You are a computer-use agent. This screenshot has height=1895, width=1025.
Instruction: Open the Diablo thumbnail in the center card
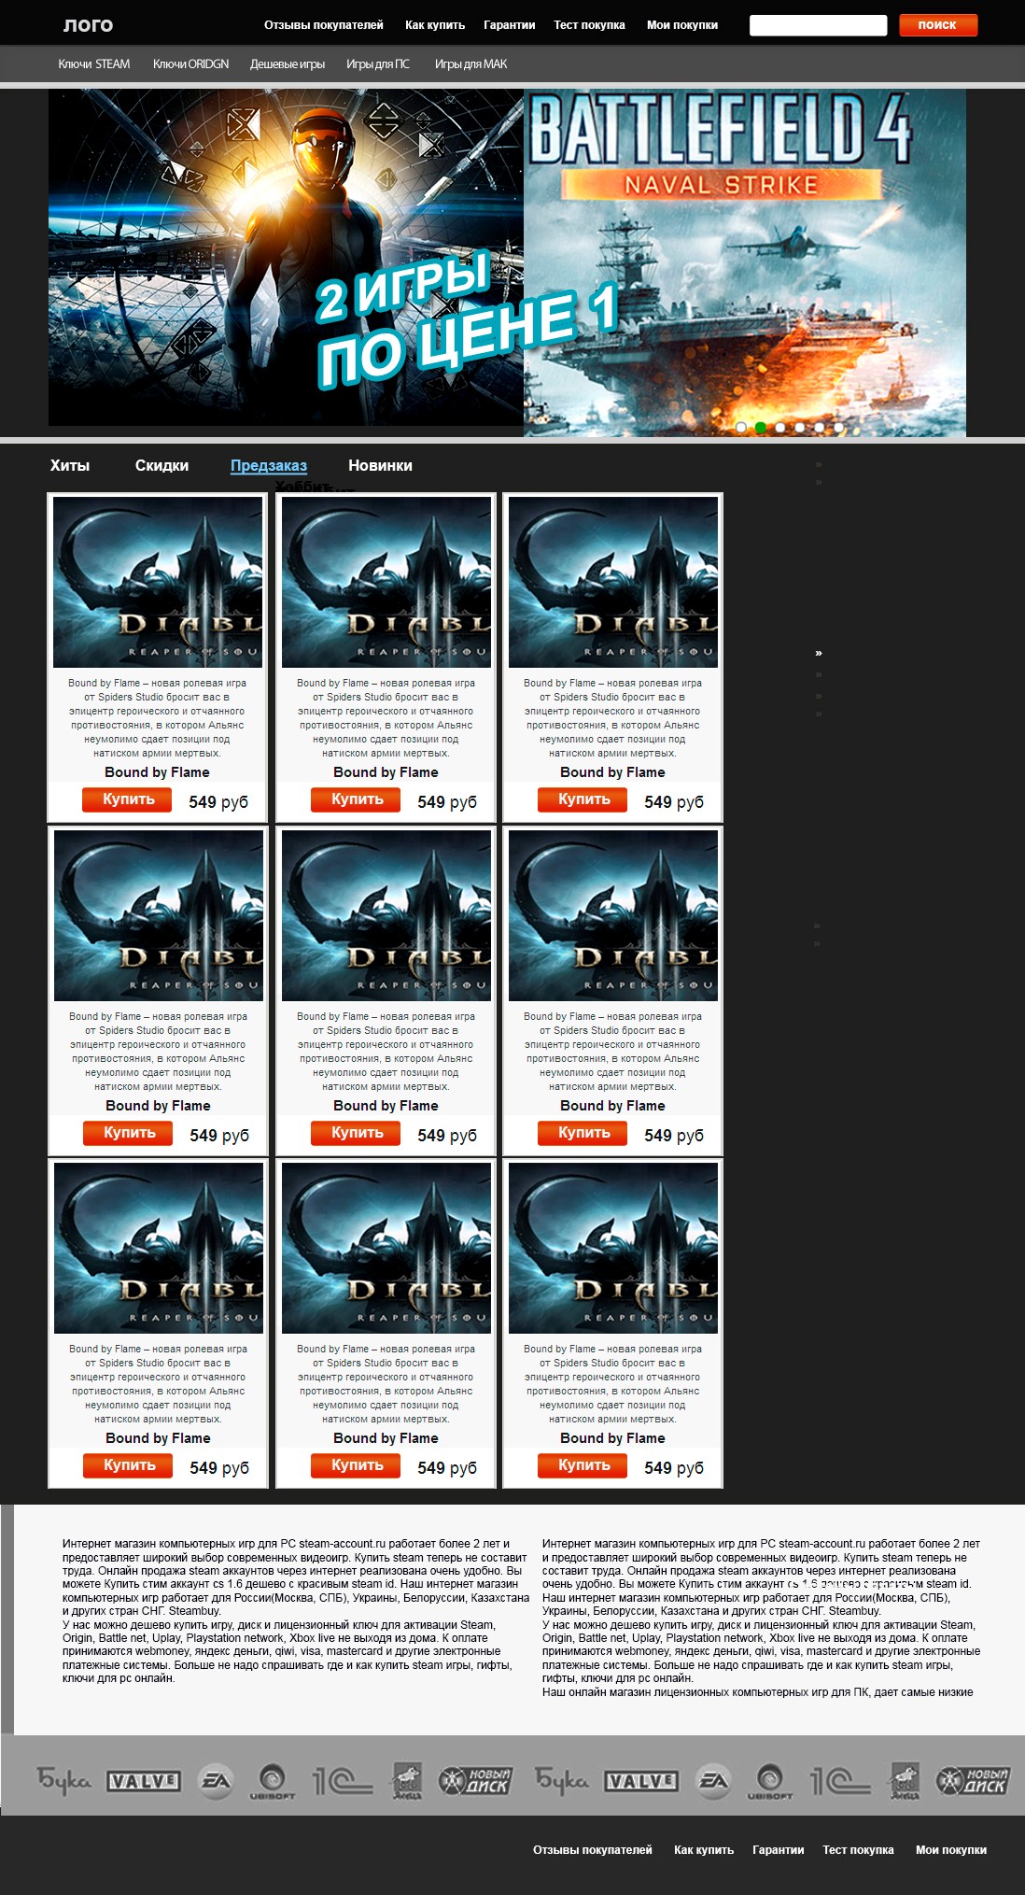(x=386, y=915)
